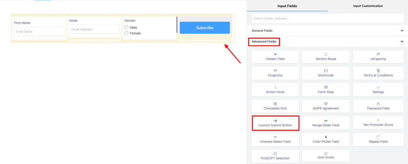408x164 pixels.
Task: Collapse the Advanced Fields section
Action: coord(402,42)
